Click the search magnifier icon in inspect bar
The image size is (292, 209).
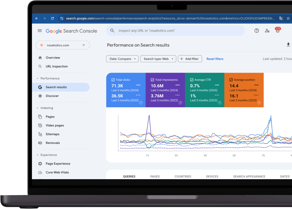pyautogui.click(x=112, y=30)
